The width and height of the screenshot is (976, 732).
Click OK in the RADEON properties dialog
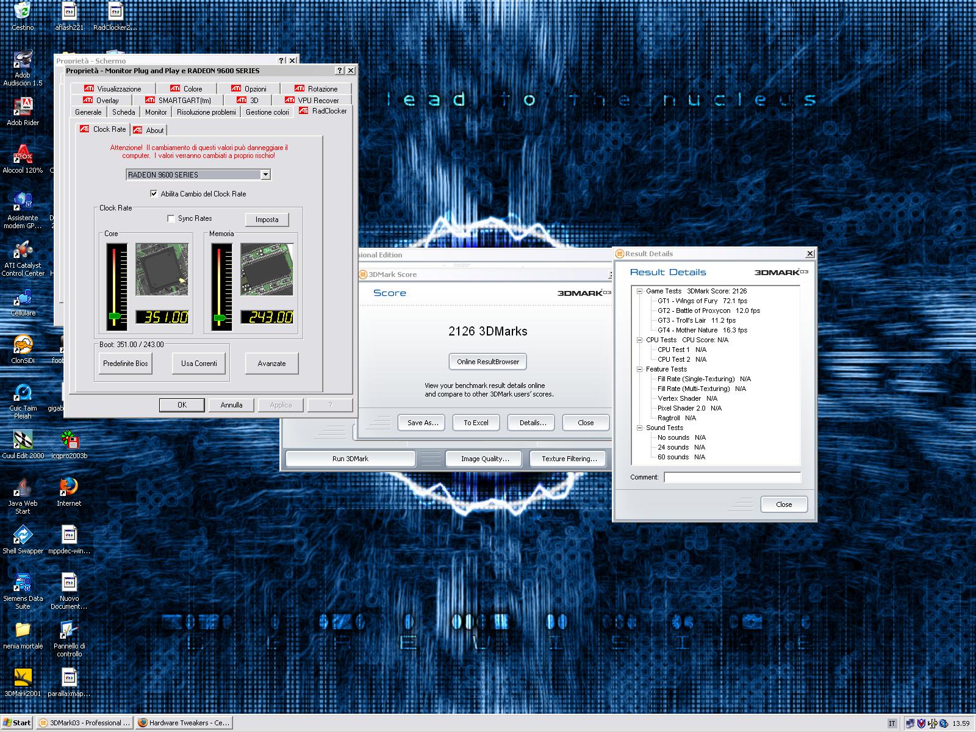(182, 405)
